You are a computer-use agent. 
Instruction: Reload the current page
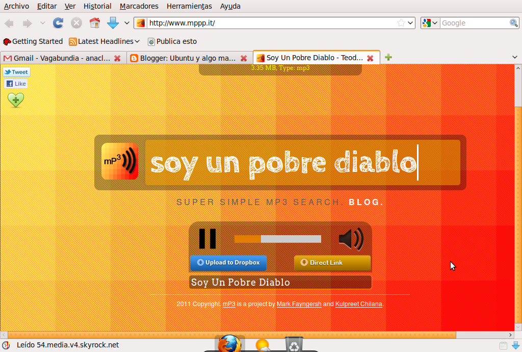[58, 23]
